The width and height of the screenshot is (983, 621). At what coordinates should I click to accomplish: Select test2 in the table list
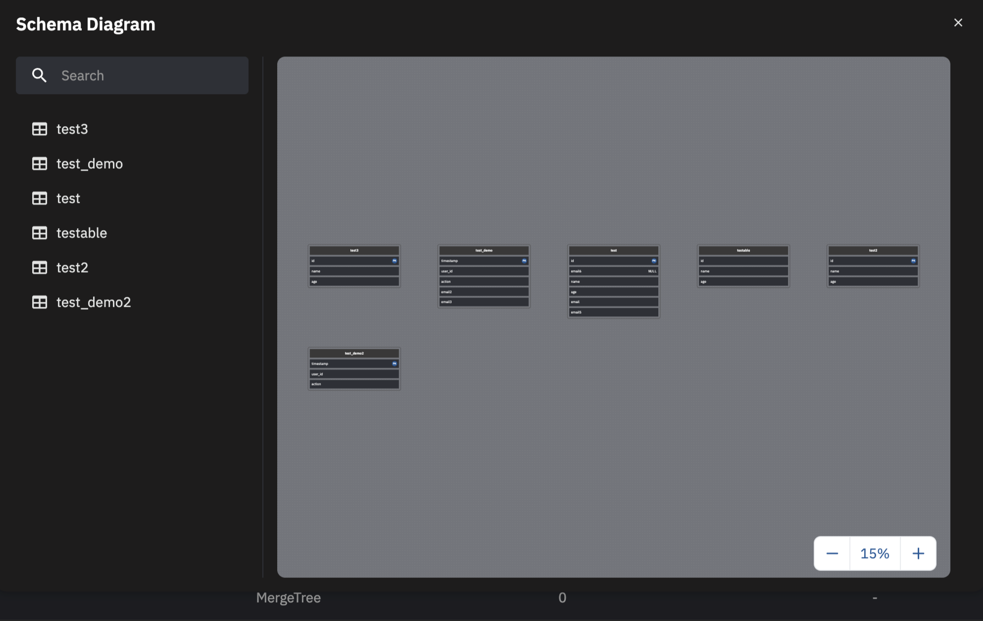point(72,268)
